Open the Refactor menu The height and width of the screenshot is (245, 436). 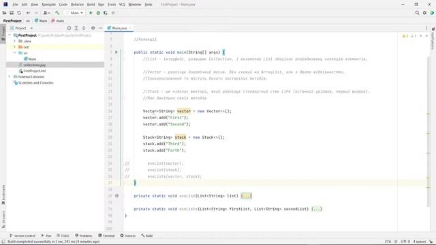coord(77,5)
